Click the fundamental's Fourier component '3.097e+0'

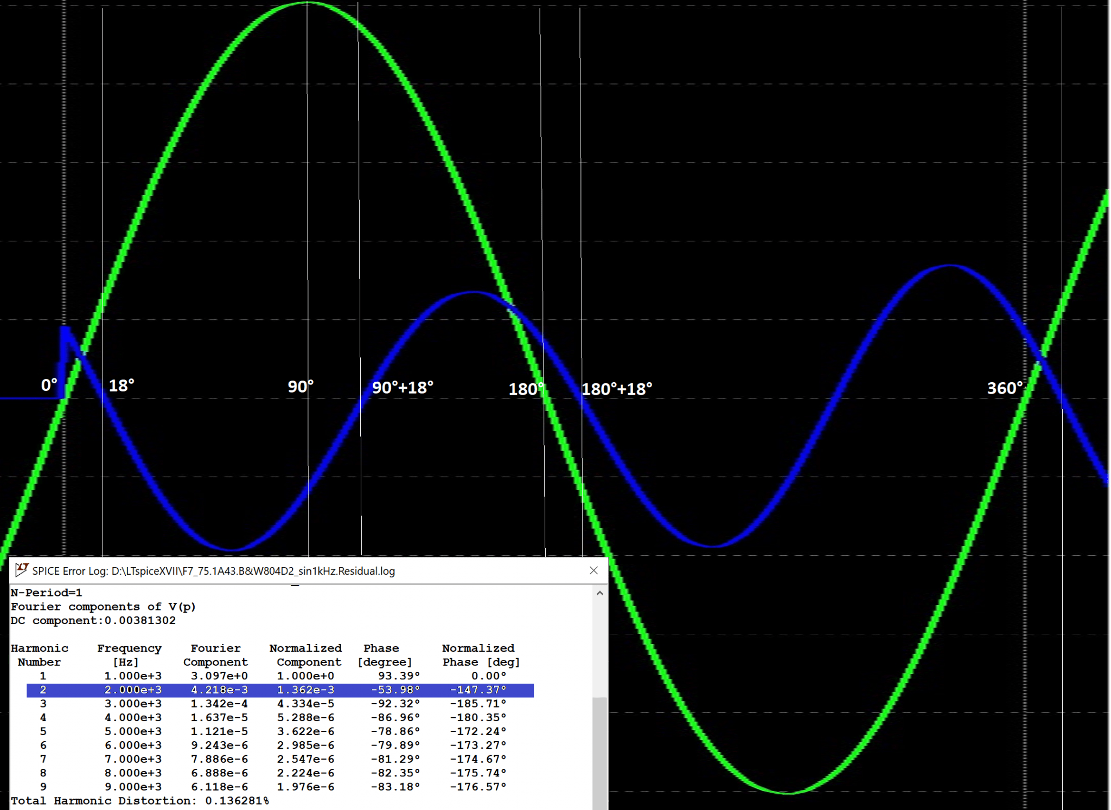coord(219,676)
